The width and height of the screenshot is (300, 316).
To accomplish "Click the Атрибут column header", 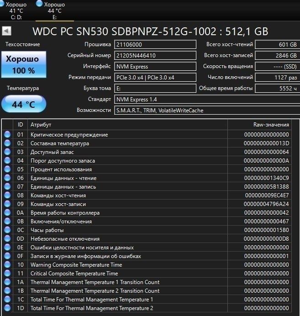I will coord(127,125).
